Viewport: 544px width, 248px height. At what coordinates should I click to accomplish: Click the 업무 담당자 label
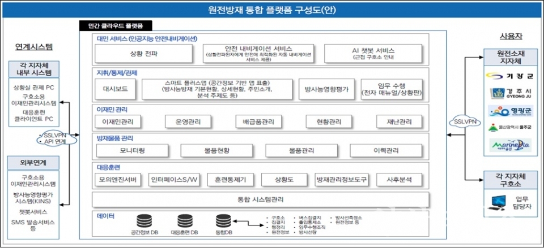point(521,203)
